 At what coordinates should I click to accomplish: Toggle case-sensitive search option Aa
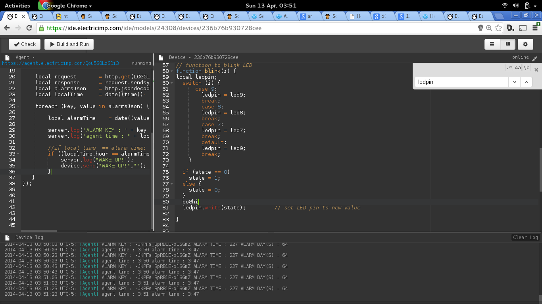tap(518, 68)
